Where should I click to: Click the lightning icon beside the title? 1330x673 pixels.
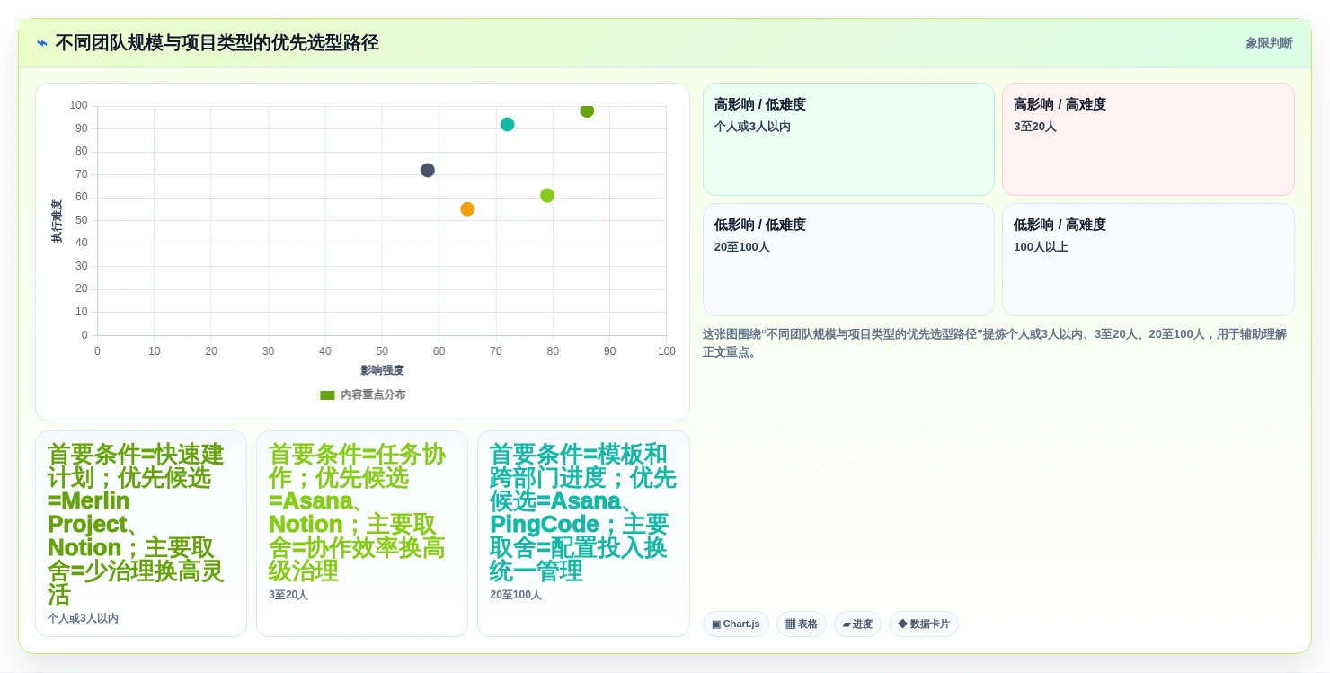click(42, 43)
